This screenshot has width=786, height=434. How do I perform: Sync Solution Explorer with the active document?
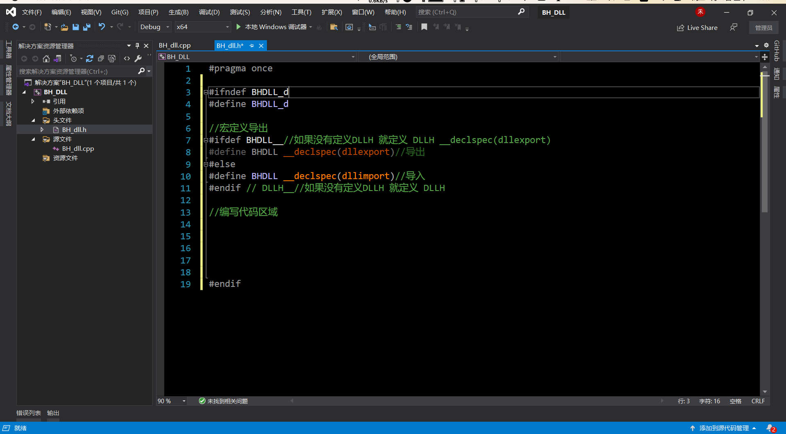(x=57, y=59)
